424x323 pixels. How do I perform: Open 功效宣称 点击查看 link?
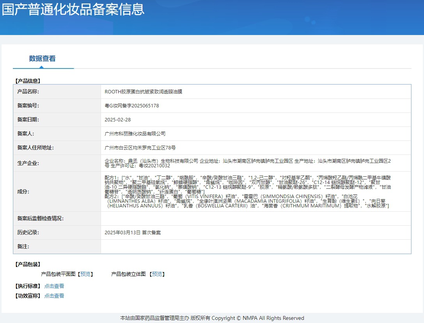point(54,296)
